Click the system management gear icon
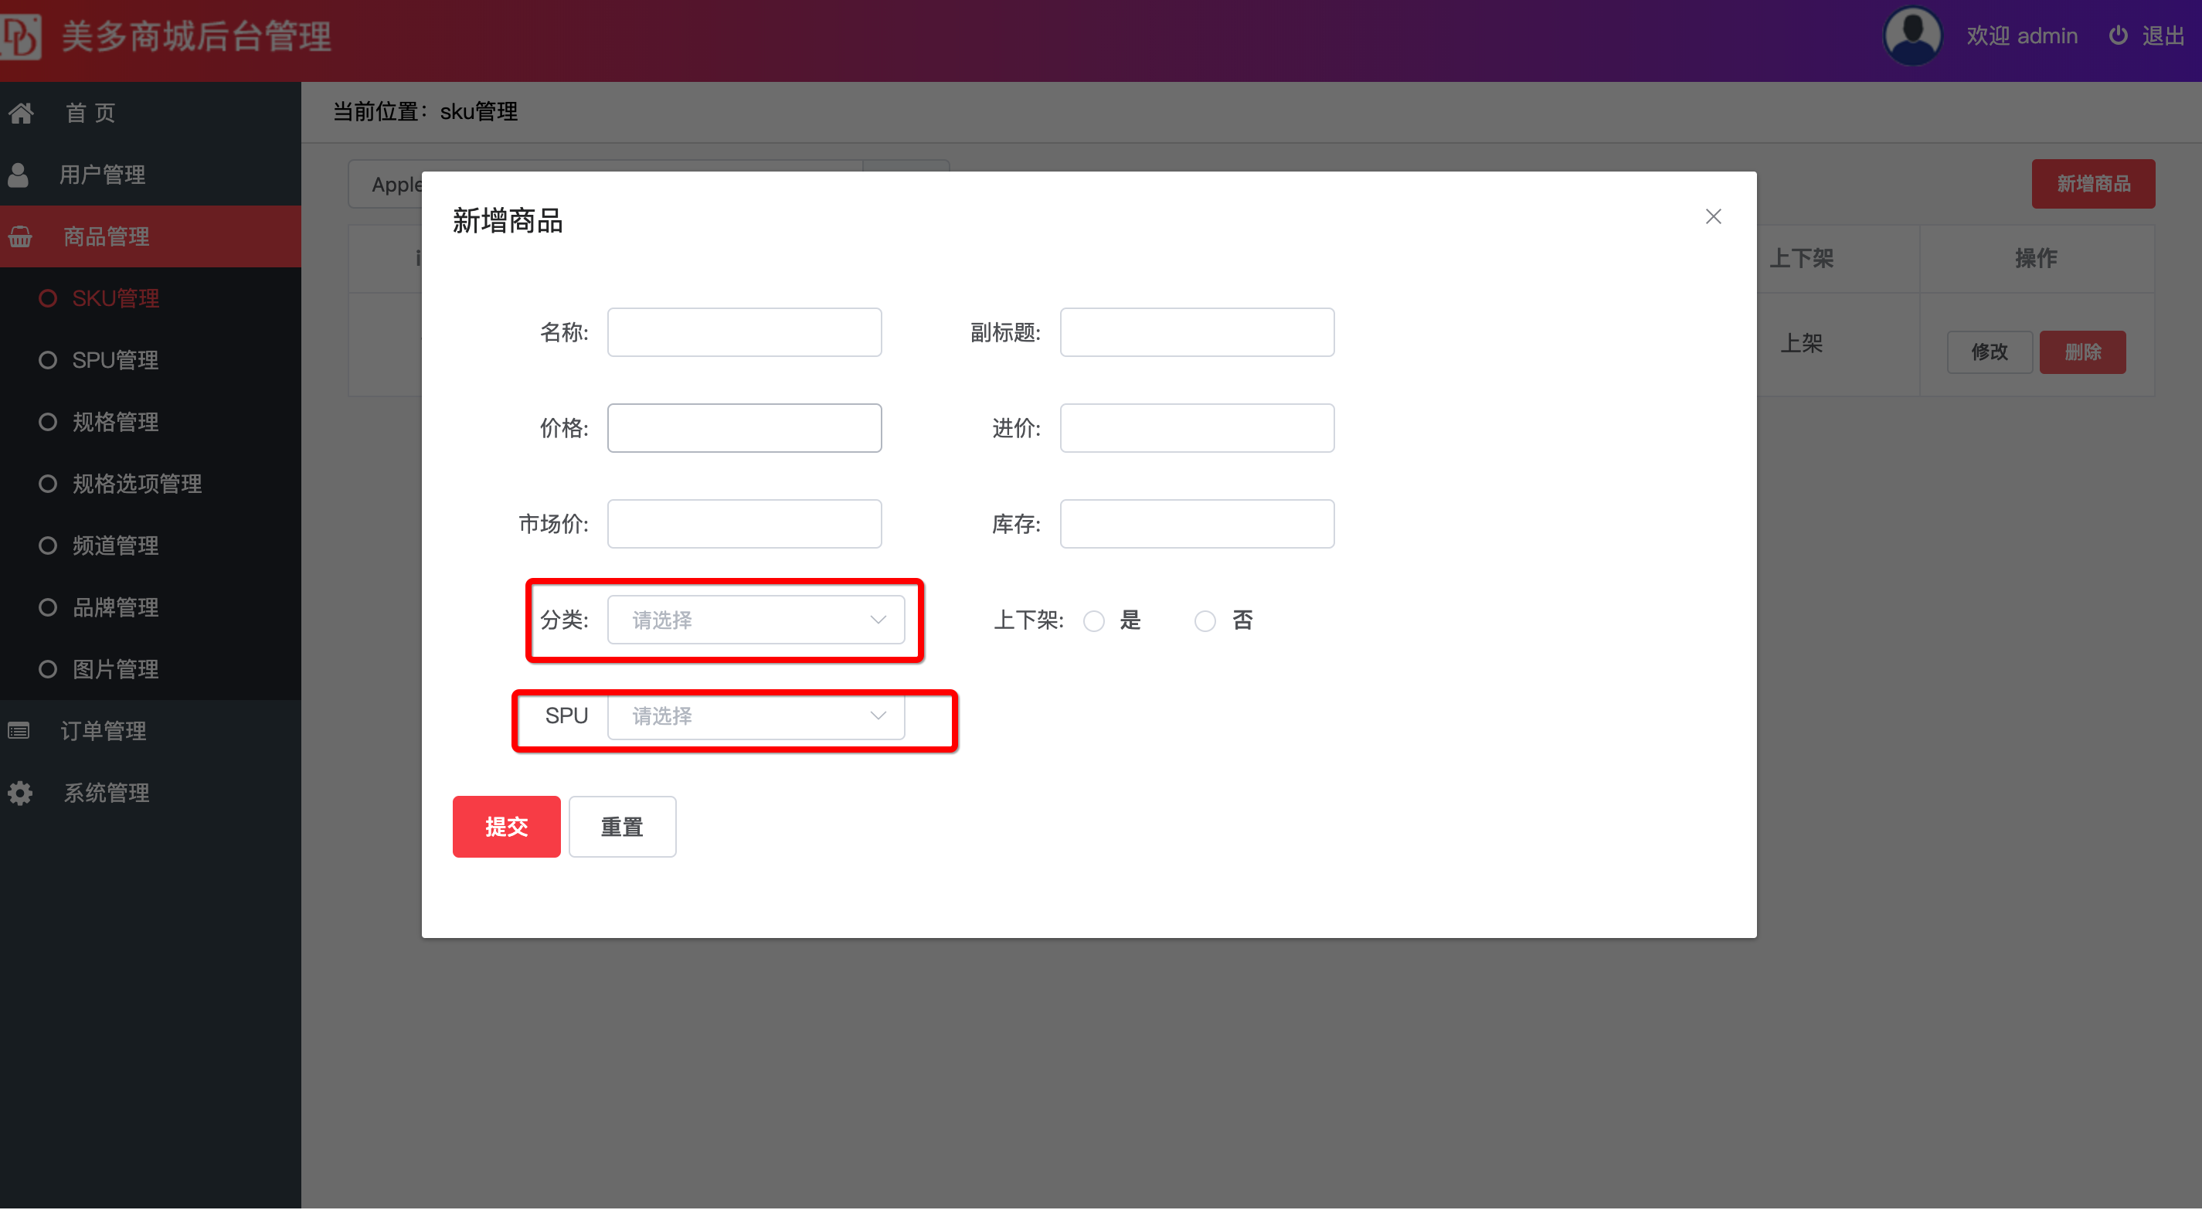2202x1210 pixels. tap(19, 793)
